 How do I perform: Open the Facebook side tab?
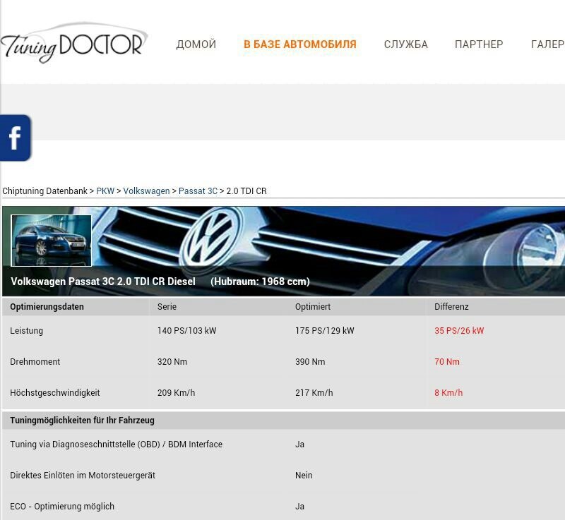tap(16, 138)
